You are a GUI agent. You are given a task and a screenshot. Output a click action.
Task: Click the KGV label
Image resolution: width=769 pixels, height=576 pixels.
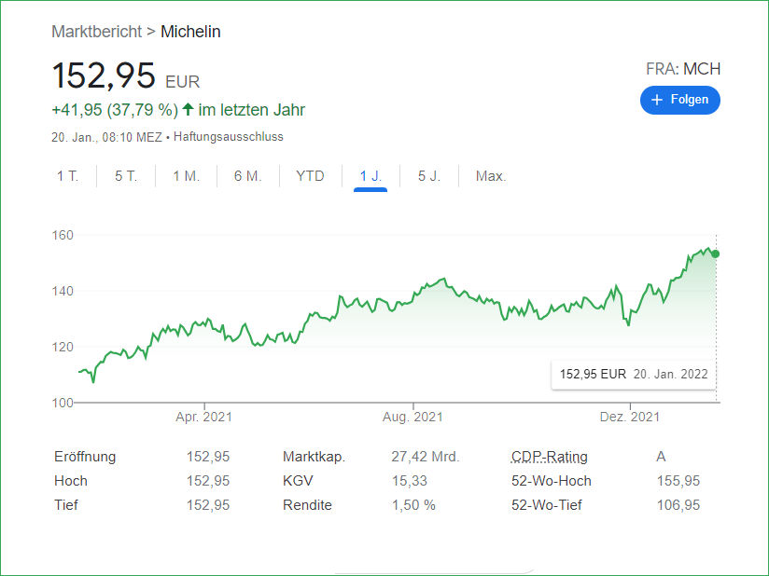298,481
